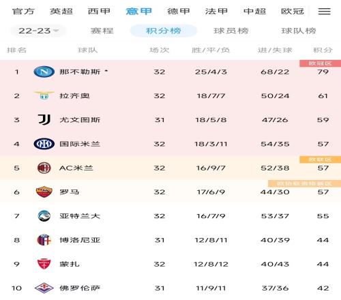This screenshot has height=300, width=341.
Task: Select the 意甲 league tab
Action: (138, 11)
